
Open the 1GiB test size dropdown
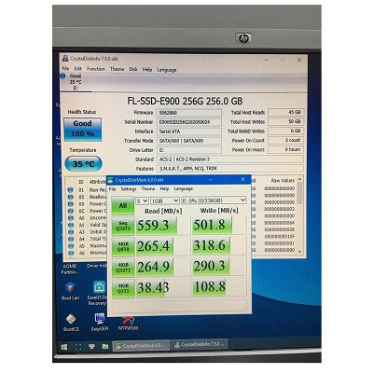click(x=165, y=200)
